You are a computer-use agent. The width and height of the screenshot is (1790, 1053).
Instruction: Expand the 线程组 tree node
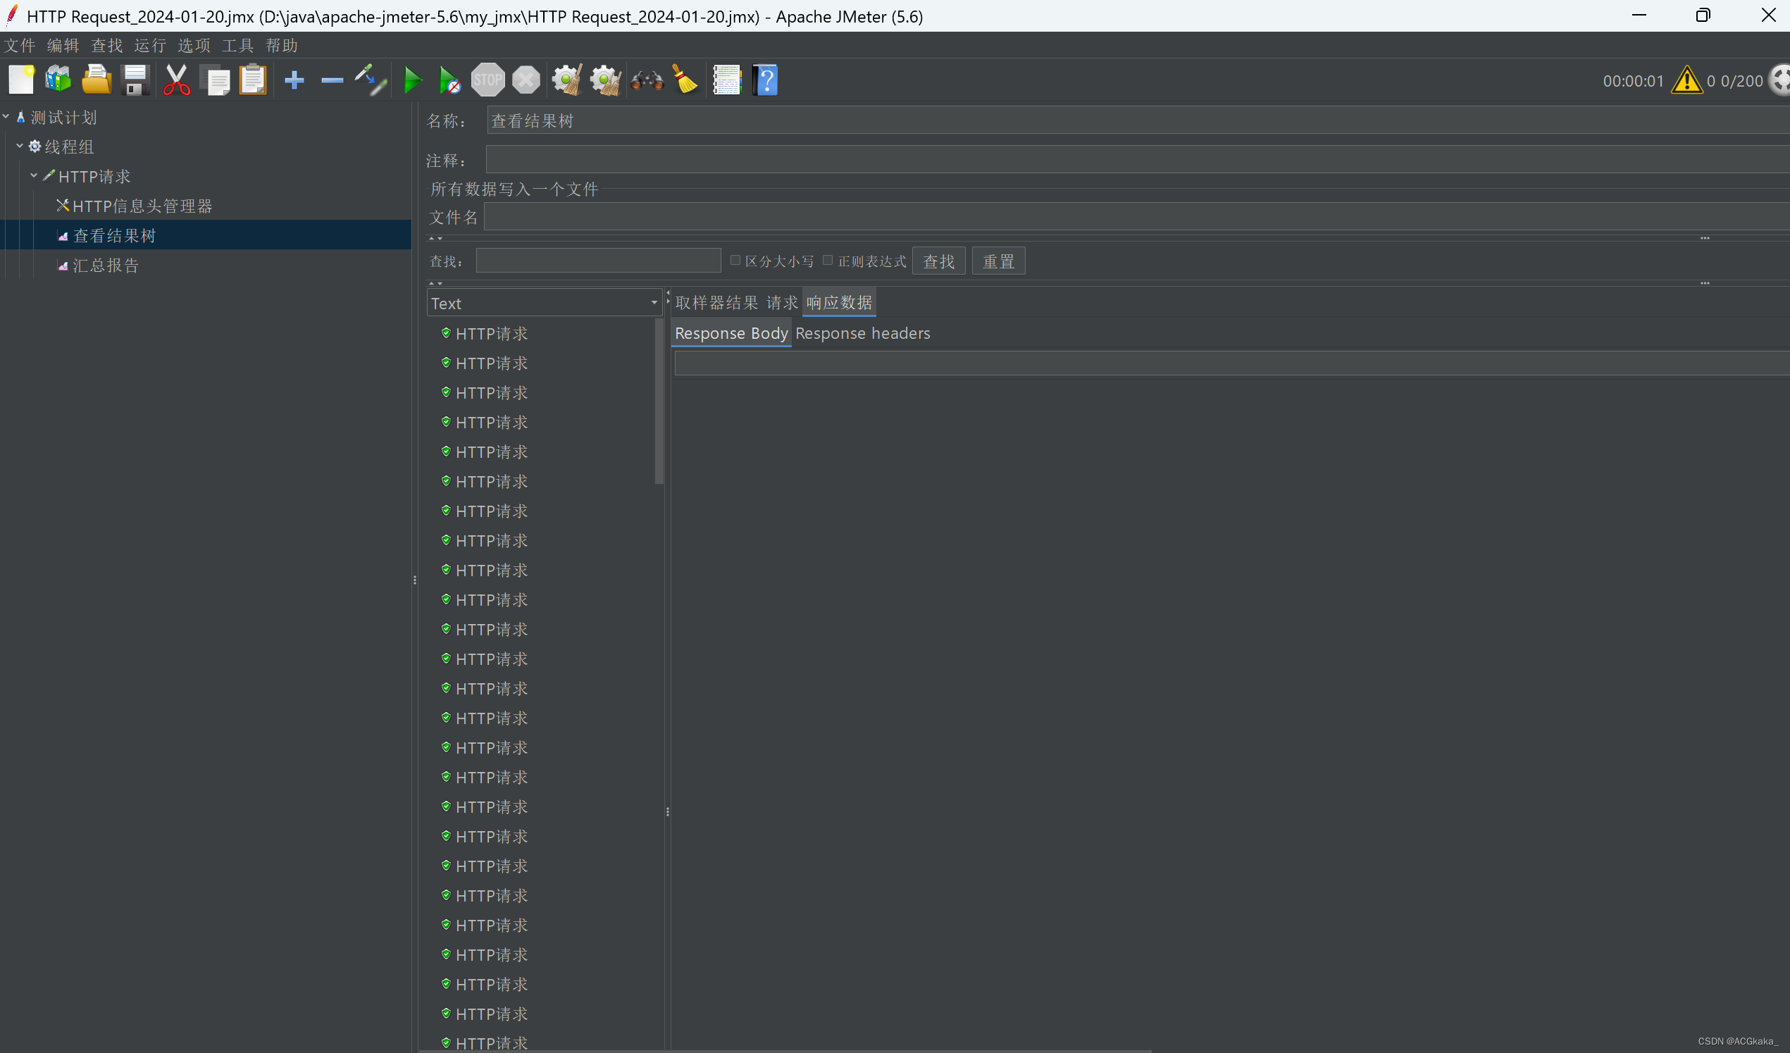pos(18,147)
